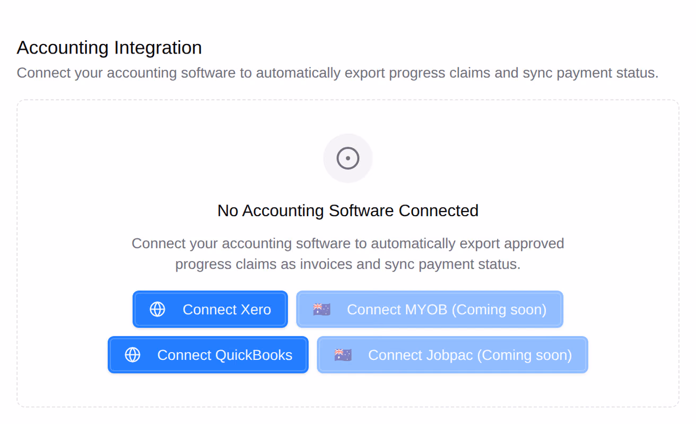Click subtitle ending 'export progress claims and sync payment status.'
The image size is (696, 424).
point(337,73)
